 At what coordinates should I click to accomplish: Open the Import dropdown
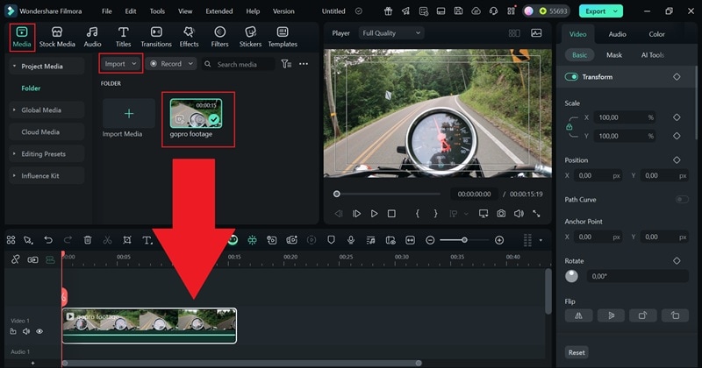tap(121, 64)
